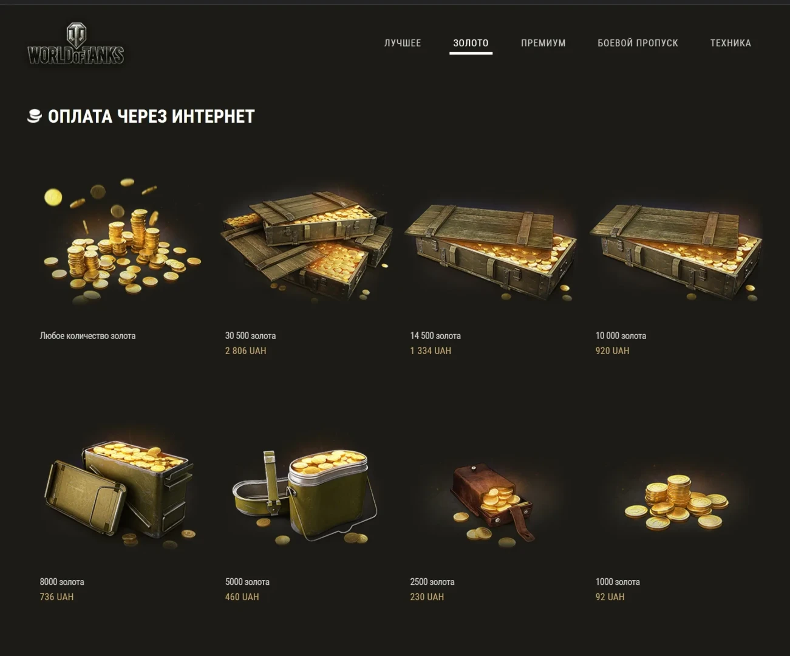Screen dimensions: 790x656
Task: Switch to the ПРЕМИУМ tab
Action: (543, 43)
